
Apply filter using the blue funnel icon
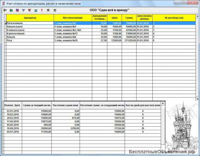click(x=23, y=10)
